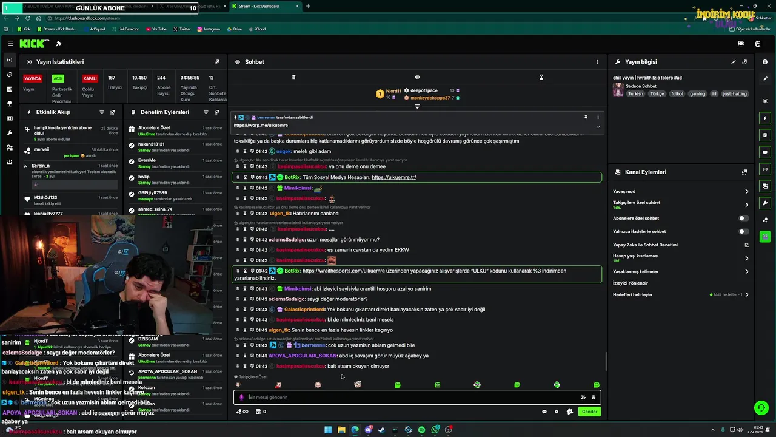The height and width of the screenshot is (437, 776).
Task: Open File Explorer from the taskbar
Action: pos(341,430)
